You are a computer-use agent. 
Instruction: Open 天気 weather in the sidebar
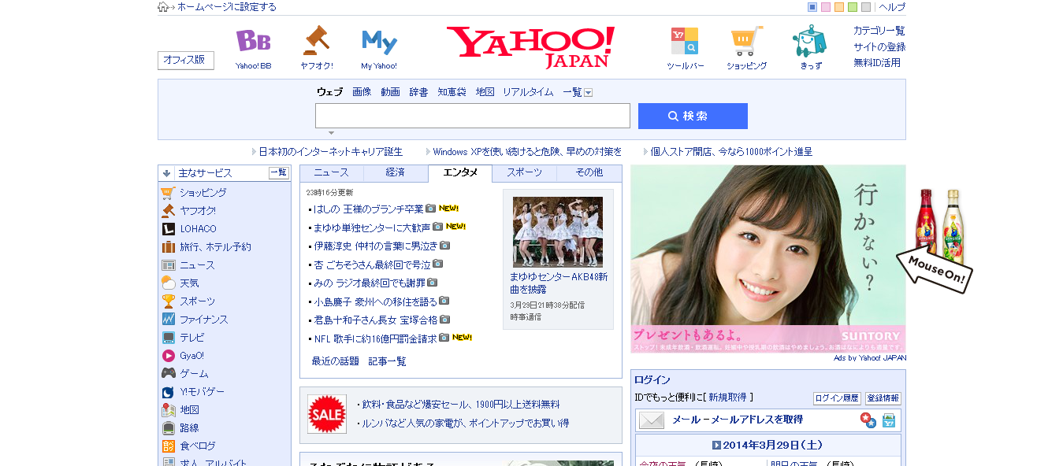(189, 283)
